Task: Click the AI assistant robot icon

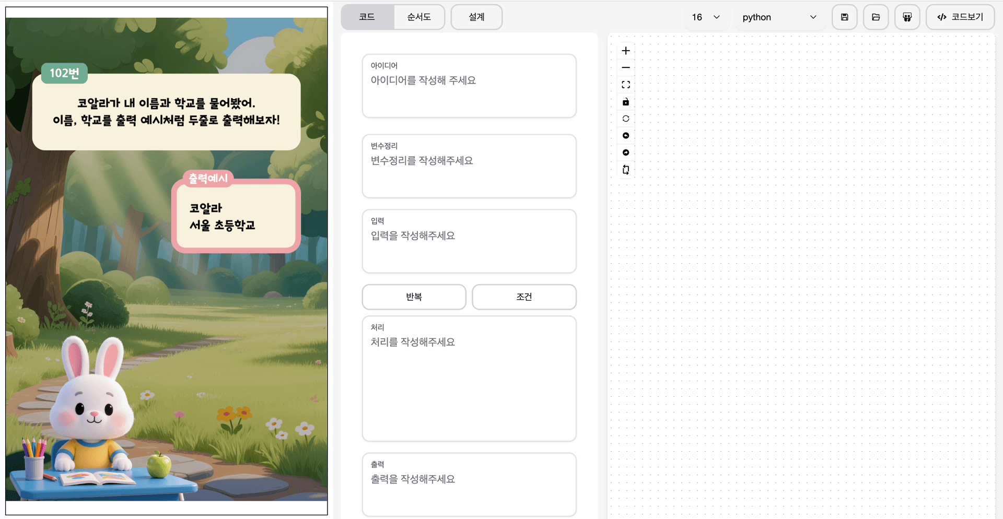Action: click(x=907, y=17)
